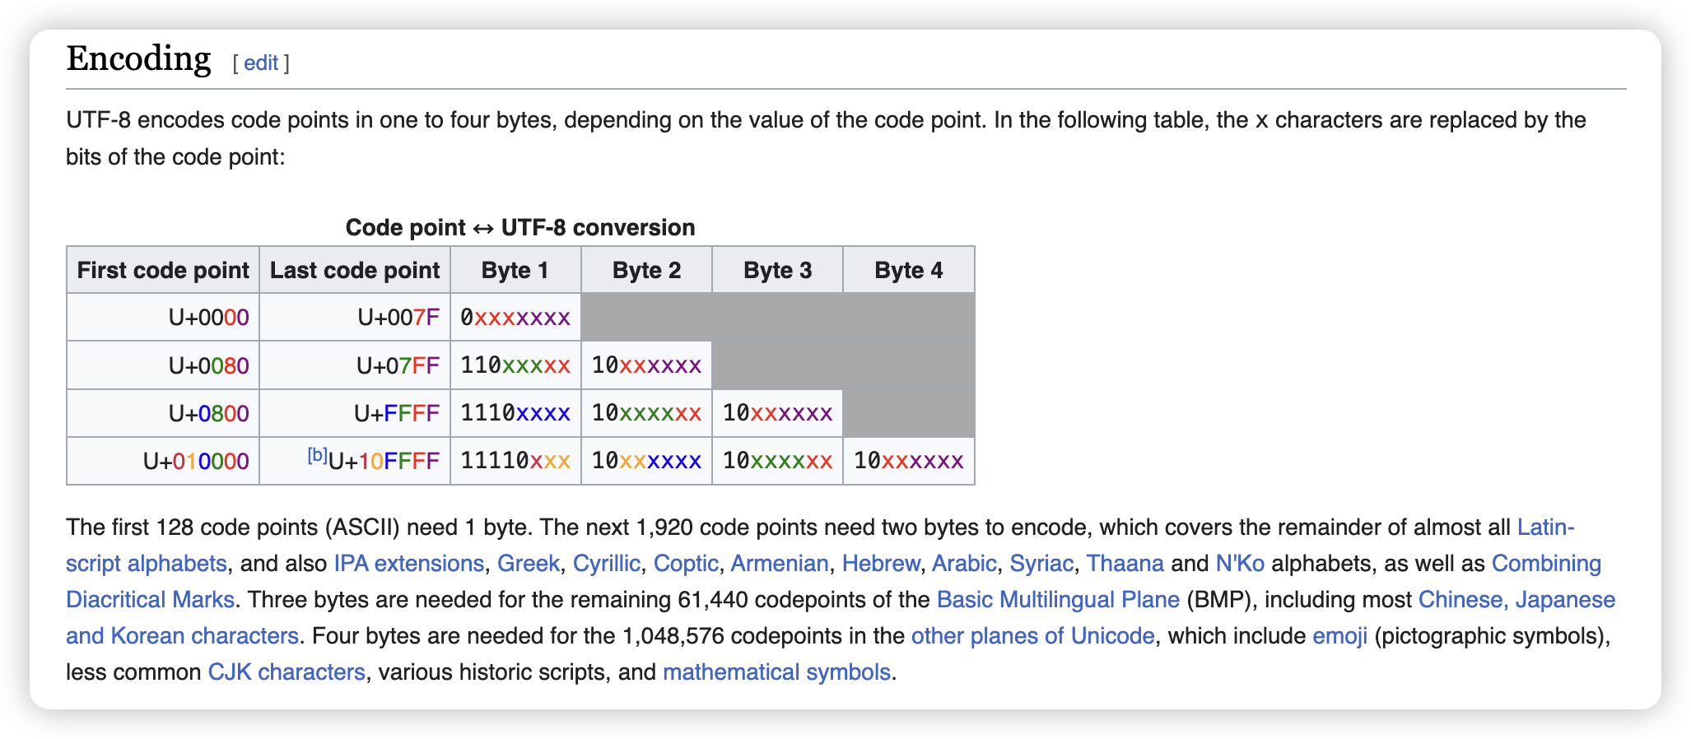Click Byte 2 cell in U+0080 row

647,365
